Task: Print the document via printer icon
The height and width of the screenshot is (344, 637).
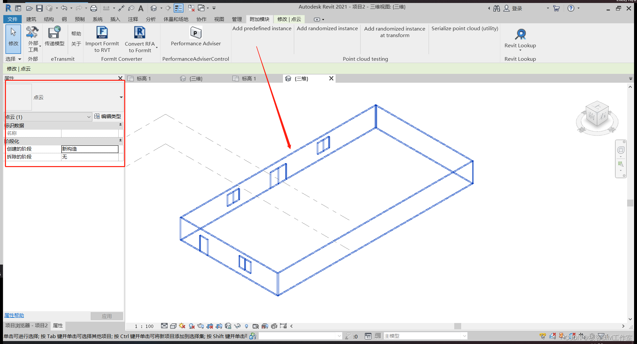Action: [x=93, y=8]
